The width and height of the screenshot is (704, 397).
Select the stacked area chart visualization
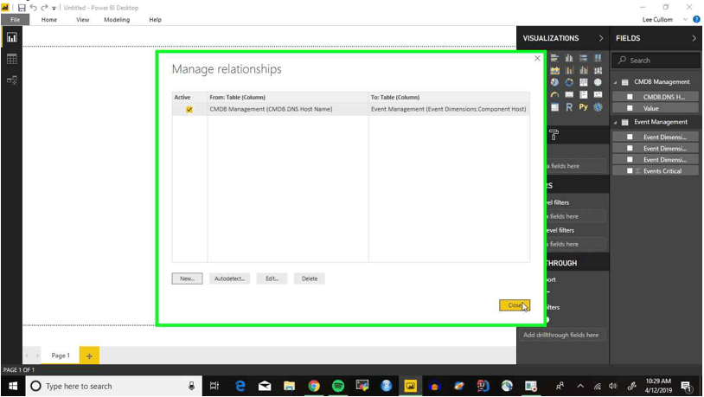(x=555, y=71)
